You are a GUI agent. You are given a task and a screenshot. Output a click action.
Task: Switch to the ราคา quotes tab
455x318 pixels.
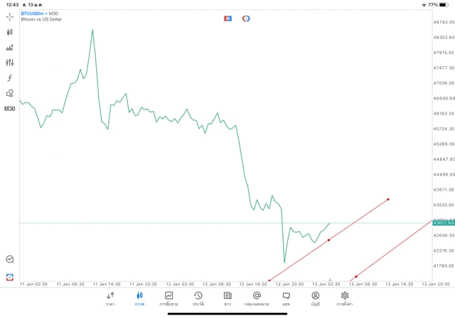(x=110, y=299)
